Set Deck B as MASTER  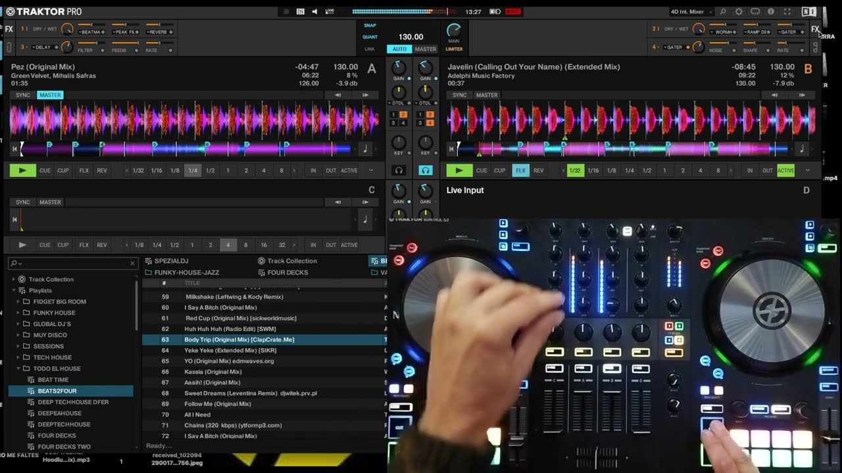pos(487,95)
